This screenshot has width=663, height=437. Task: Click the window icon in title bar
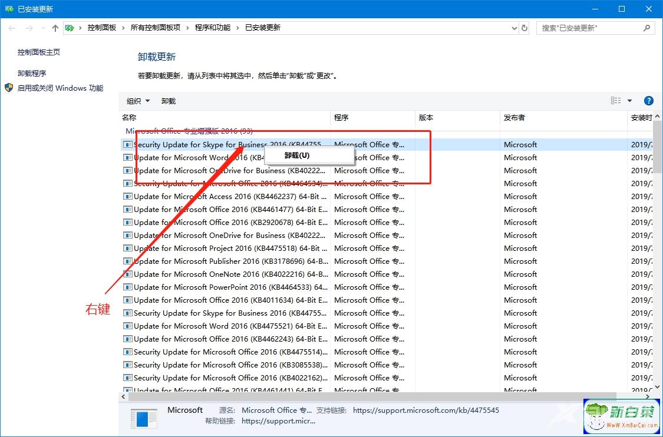coord(9,9)
